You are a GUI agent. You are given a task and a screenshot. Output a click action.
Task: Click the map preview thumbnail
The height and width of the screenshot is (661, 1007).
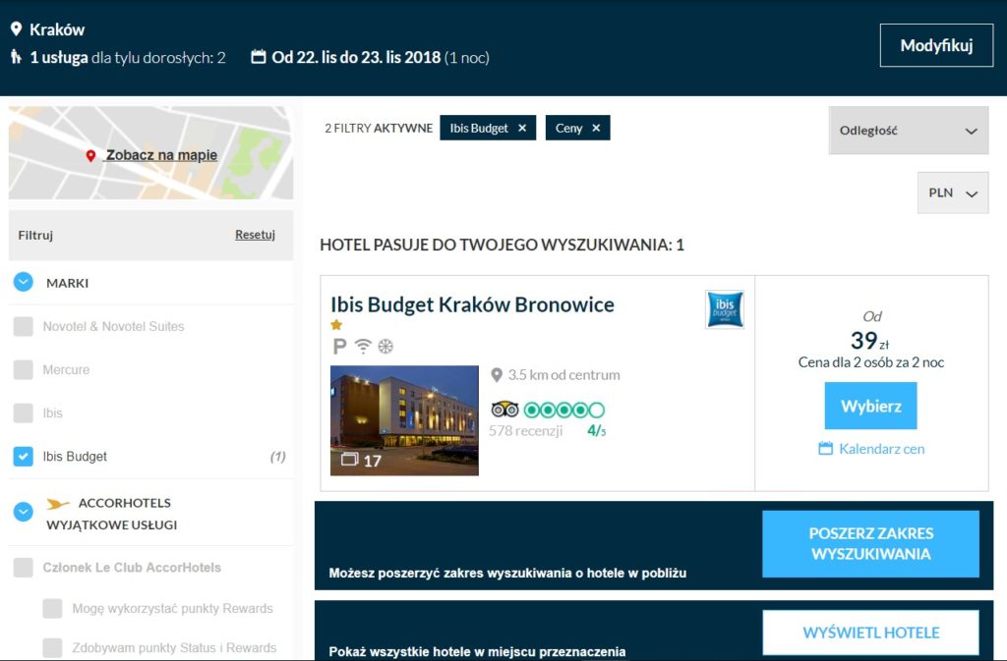tap(150, 152)
